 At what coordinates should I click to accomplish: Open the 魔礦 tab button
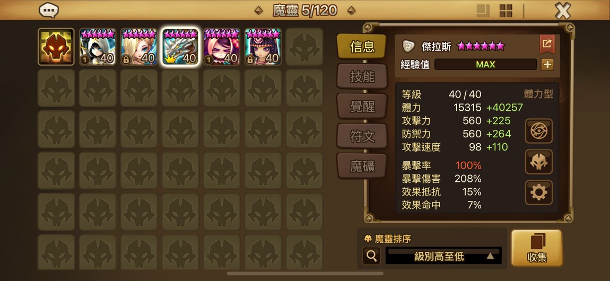coord(362,166)
